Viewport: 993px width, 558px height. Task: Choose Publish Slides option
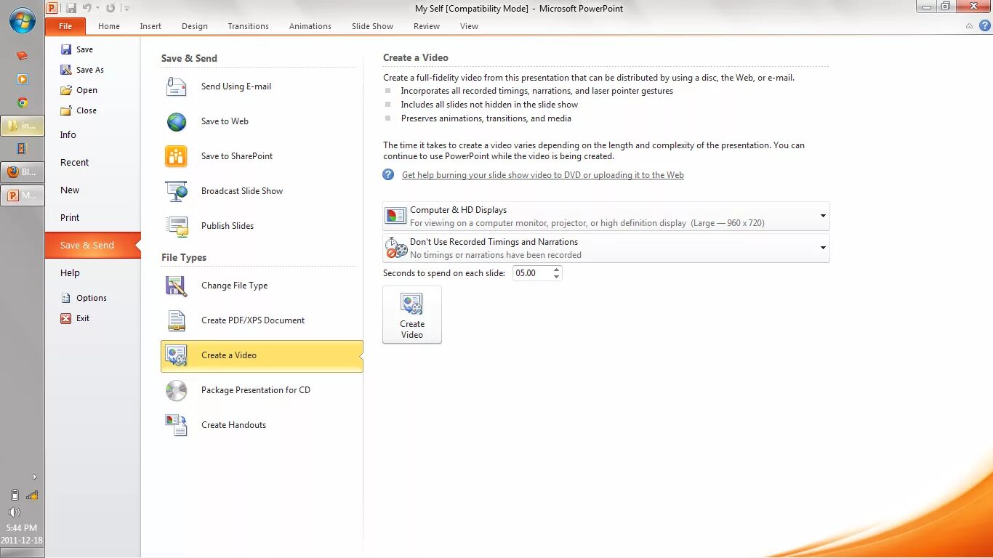[x=262, y=226]
